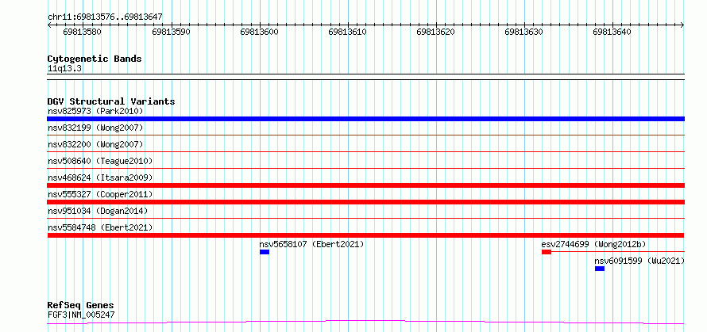Open variant nsv6091599 (Wu2021) label
The image size is (707, 332).
(639, 261)
